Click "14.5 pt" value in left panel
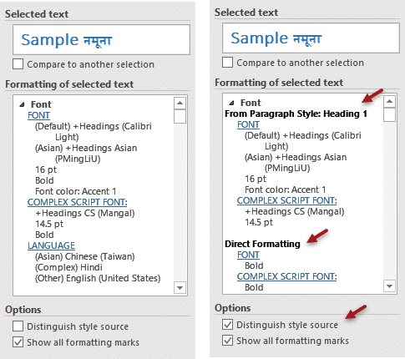Viewport: 405px width, 359px height. coord(49,224)
